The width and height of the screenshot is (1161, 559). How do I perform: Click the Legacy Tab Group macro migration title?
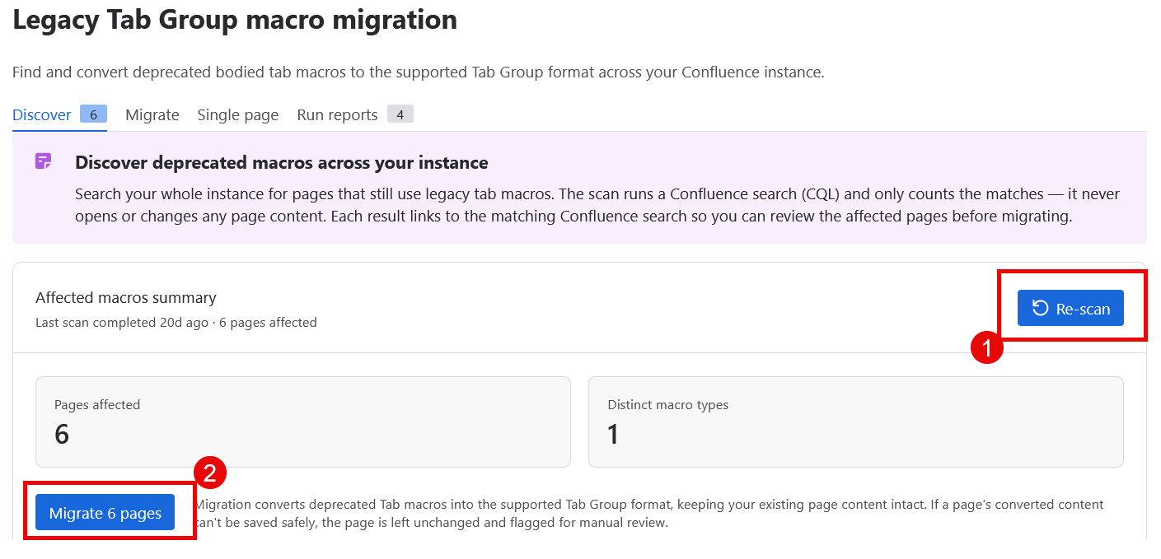click(235, 20)
